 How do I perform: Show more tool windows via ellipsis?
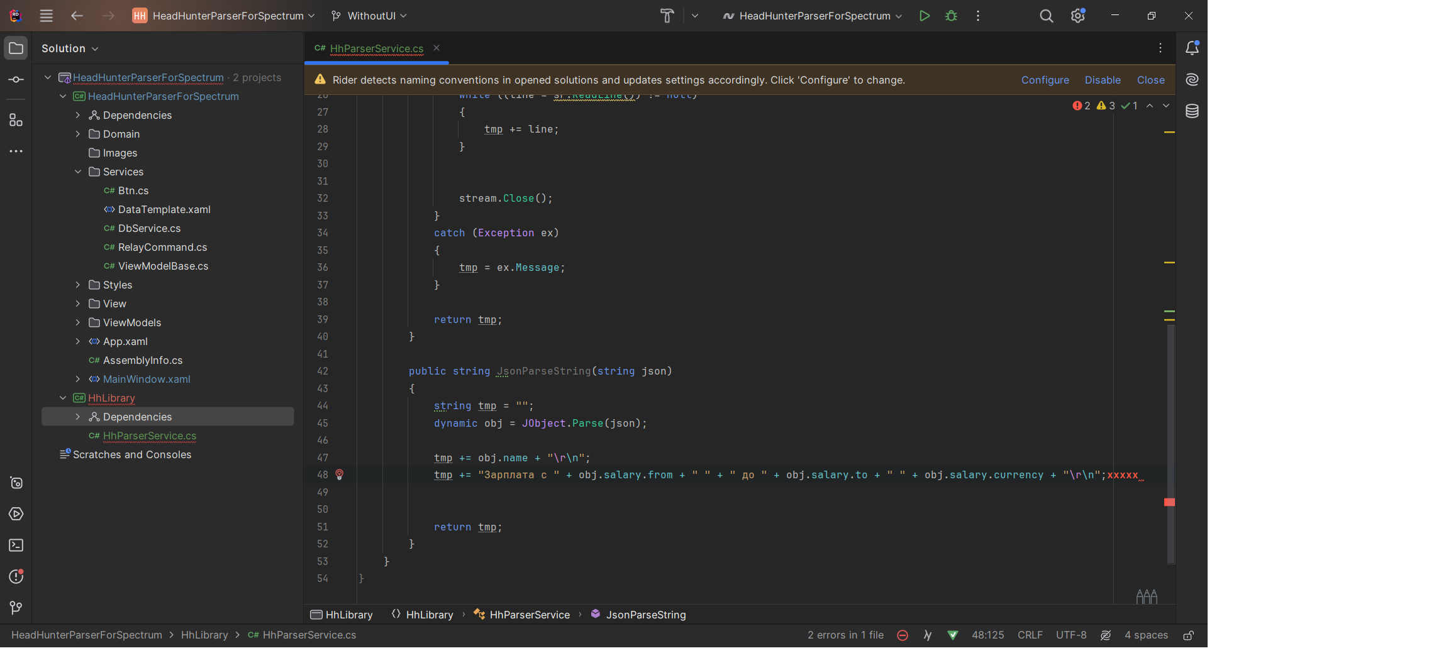[x=16, y=151]
